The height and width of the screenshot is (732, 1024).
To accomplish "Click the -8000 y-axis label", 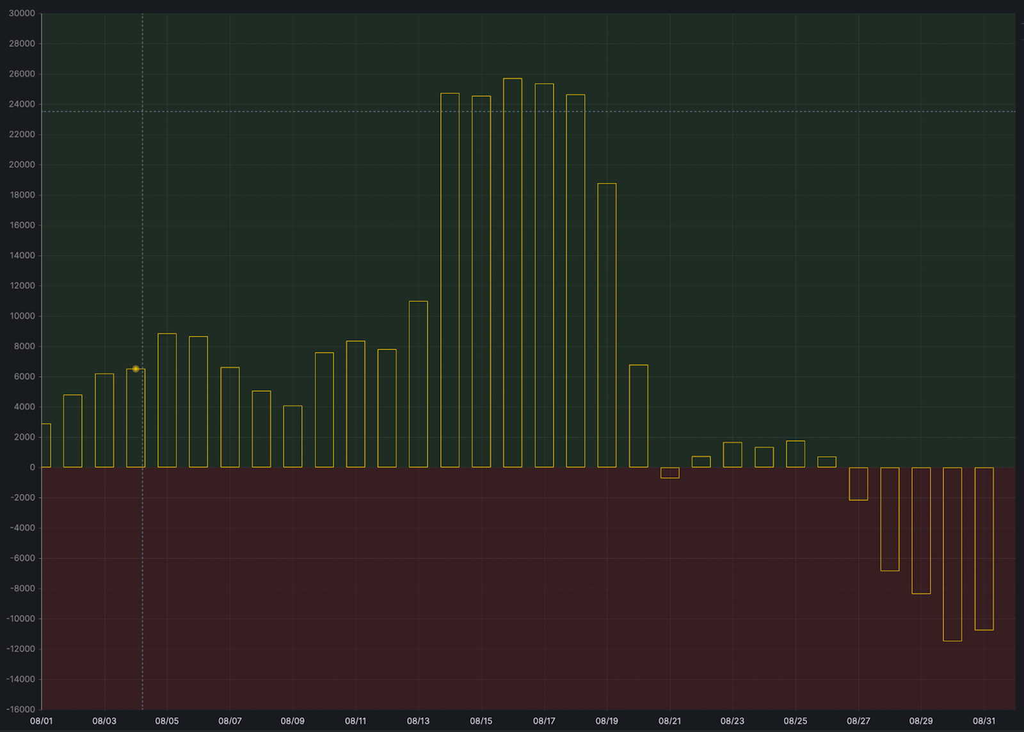I will [x=22, y=589].
